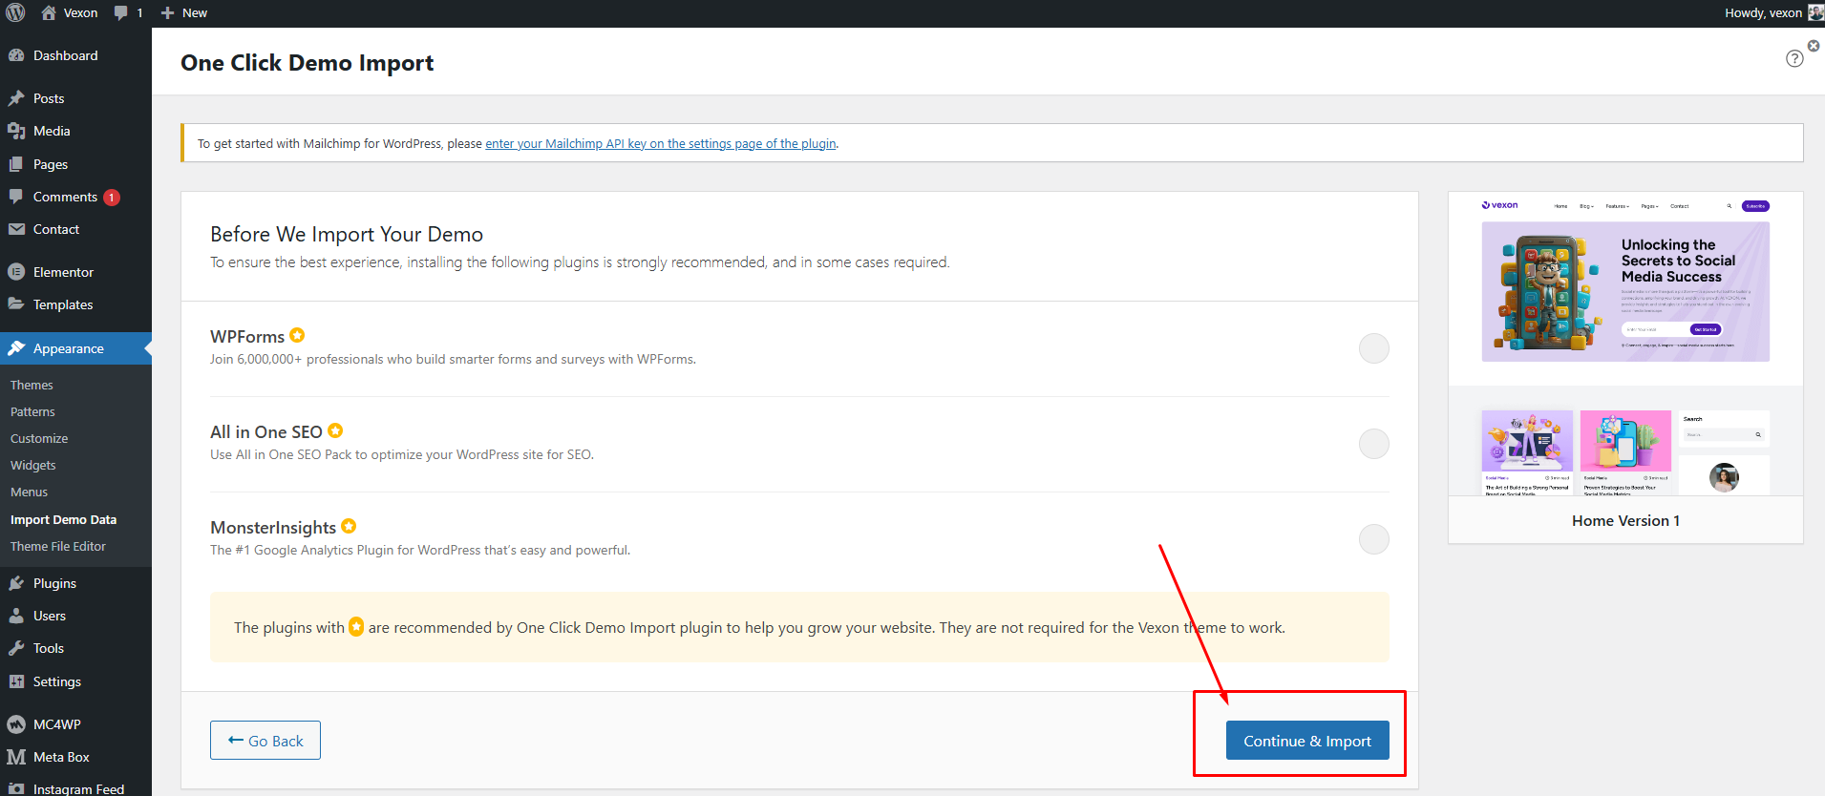Open Themes submenu item
The width and height of the screenshot is (1825, 796).
pyautogui.click(x=32, y=385)
